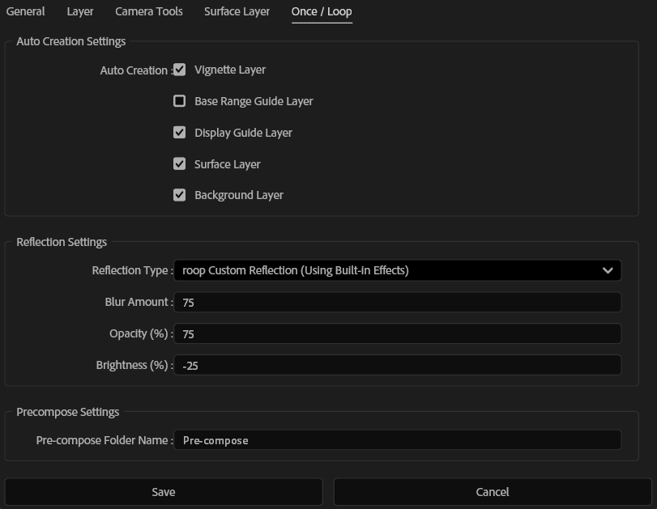The width and height of the screenshot is (657, 509).
Task: Uncheck the Vignette Layer option
Action: coord(180,70)
